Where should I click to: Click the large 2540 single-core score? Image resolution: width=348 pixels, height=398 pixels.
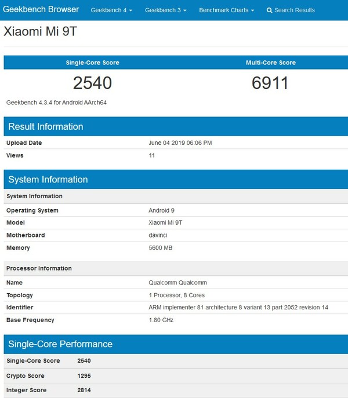click(92, 83)
